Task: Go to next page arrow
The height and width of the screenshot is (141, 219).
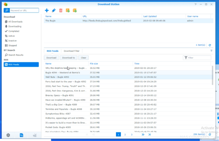Action: pos(143,135)
